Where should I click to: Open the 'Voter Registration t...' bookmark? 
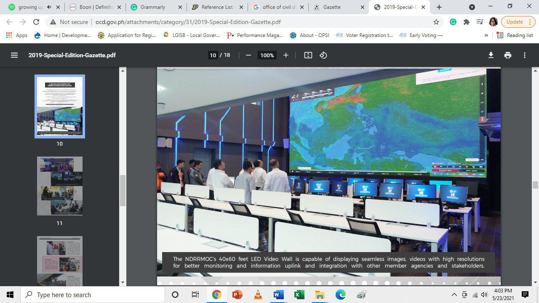(x=364, y=35)
